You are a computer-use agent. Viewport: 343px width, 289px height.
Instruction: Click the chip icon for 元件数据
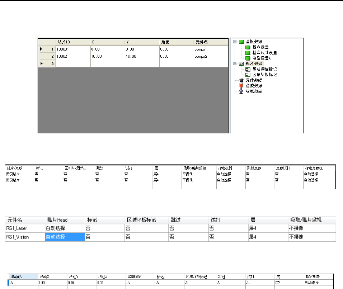(241, 80)
